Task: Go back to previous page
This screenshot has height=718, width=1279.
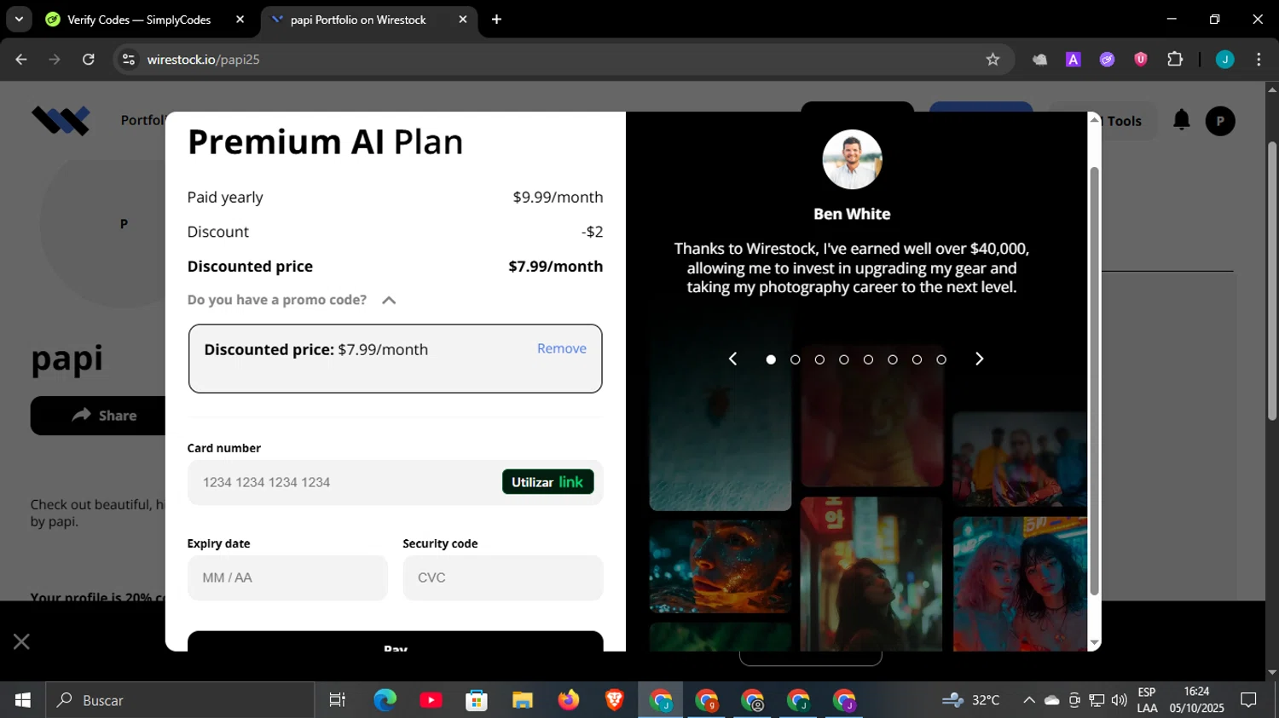Action: tap(21, 60)
